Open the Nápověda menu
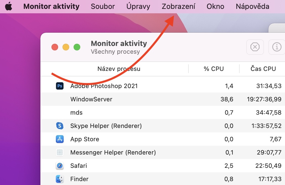 tap(252, 6)
